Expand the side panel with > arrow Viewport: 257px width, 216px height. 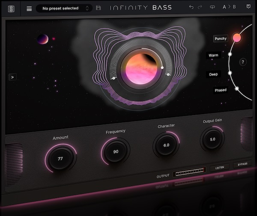point(12,77)
